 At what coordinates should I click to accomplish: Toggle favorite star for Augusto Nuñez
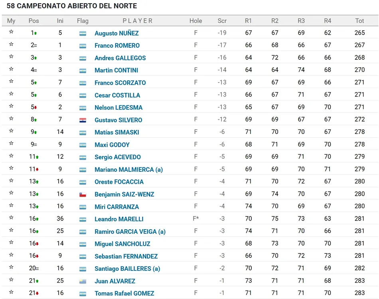[11, 32]
